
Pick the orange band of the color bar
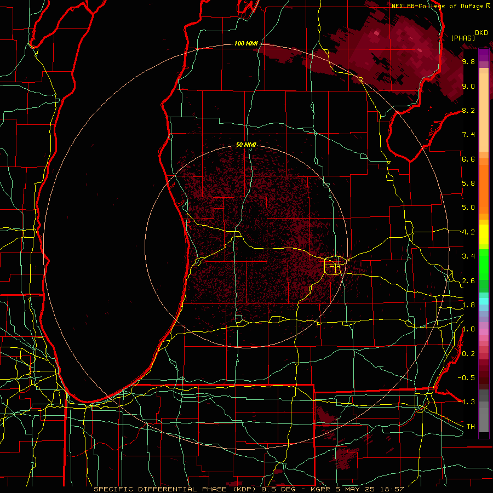point(484,188)
